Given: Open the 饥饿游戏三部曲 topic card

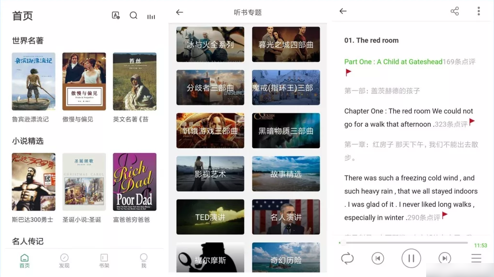Looking at the screenshot, I should coord(210,130).
